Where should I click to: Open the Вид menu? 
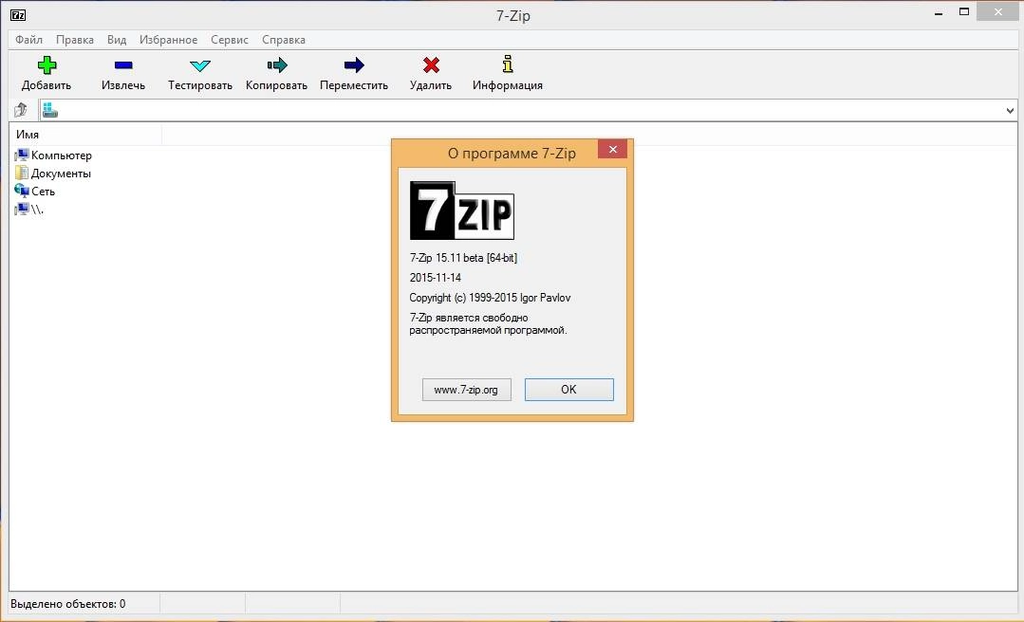pos(117,40)
